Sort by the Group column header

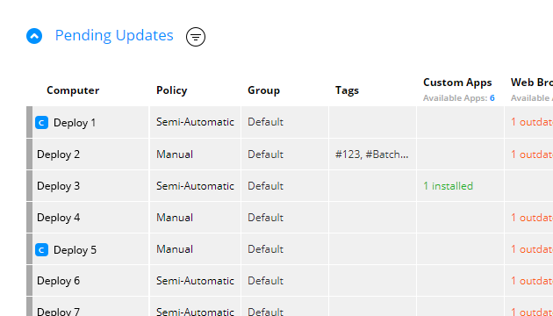point(264,90)
